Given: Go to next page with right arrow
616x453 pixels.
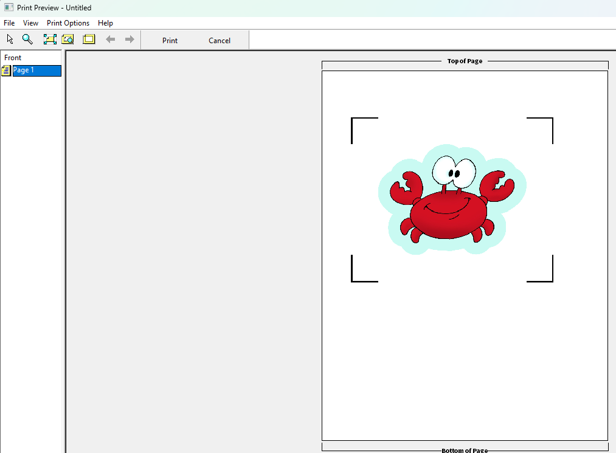Looking at the screenshot, I should coord(130,40).
